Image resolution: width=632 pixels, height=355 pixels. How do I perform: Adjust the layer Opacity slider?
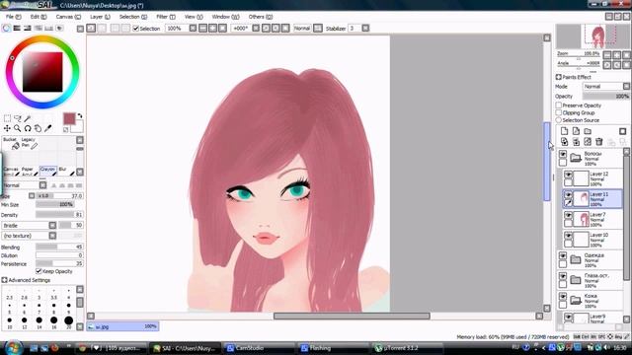point(605,97)
